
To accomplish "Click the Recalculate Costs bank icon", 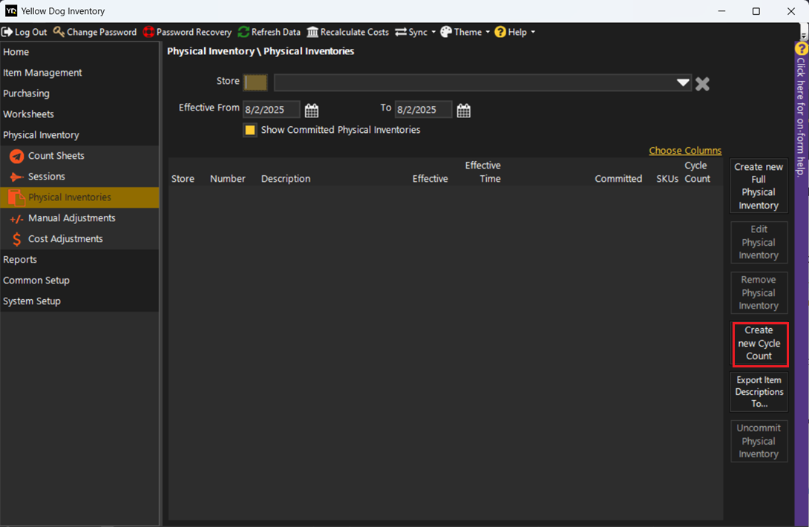I will point(312,32).
